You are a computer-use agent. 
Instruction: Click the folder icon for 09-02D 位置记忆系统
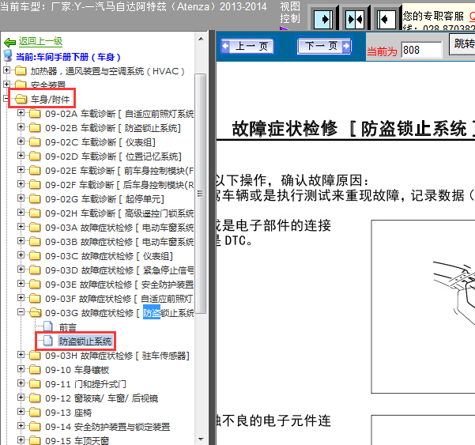35,156
